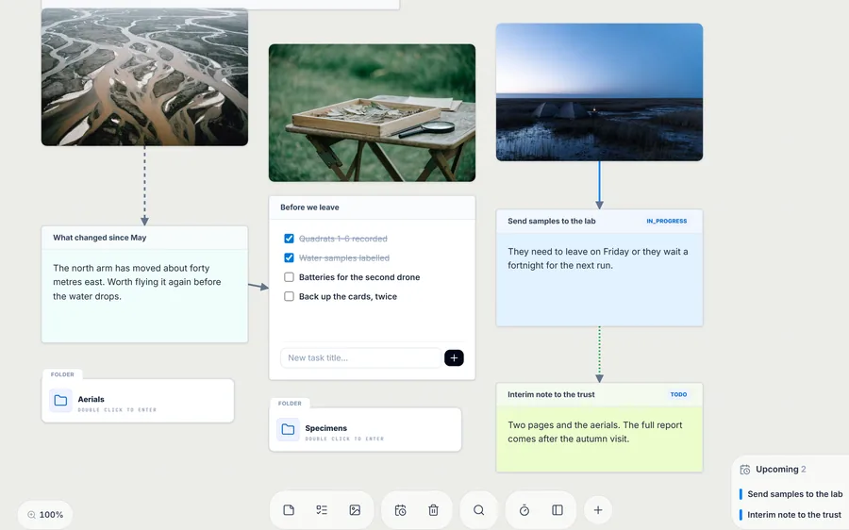This screenshot has height=530, width=849.
Task: Select the braided river aerial photo
Action: [144, 77]
